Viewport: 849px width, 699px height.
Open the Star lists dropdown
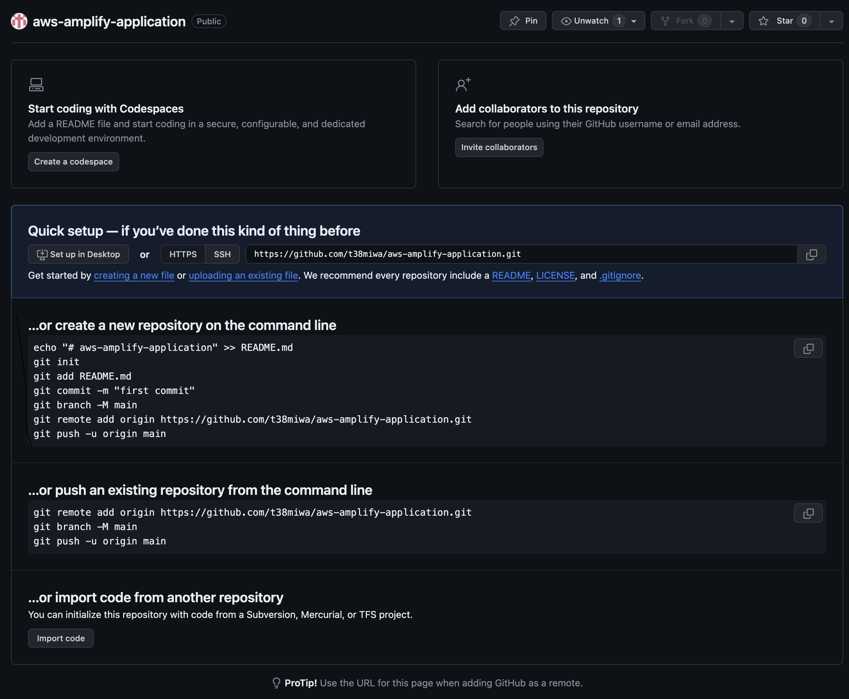tap(831, 21)
